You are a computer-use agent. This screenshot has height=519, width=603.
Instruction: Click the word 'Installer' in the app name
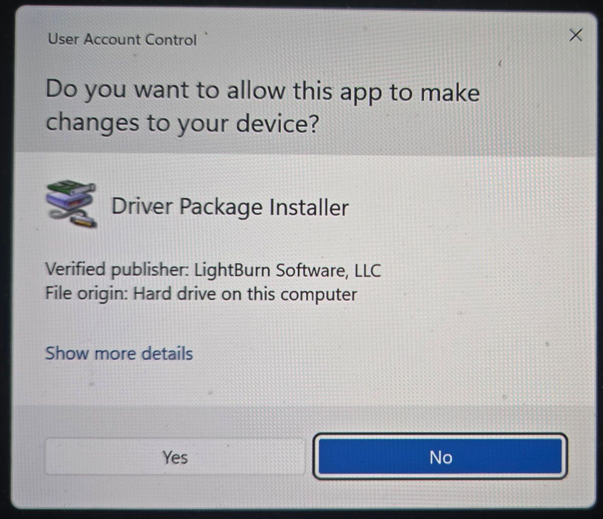point(309,207)
